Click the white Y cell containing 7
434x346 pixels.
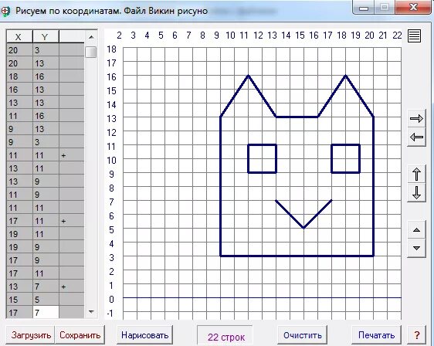tap(46, 313)
